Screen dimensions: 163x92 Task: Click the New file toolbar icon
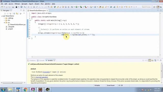click(x=2, y=7)
